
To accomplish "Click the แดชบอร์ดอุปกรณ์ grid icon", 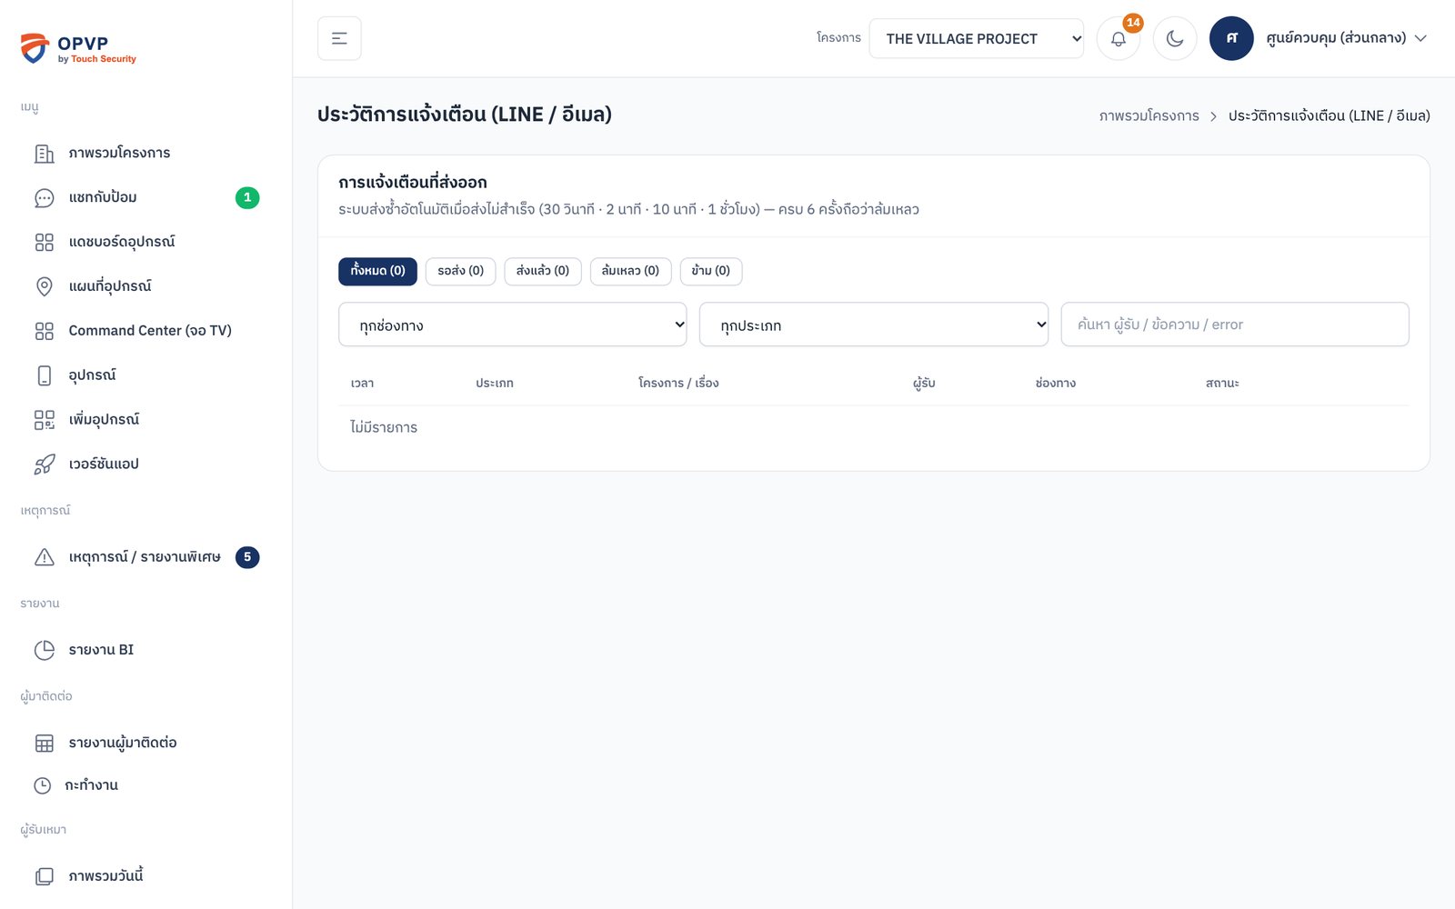I will [44, 242].
